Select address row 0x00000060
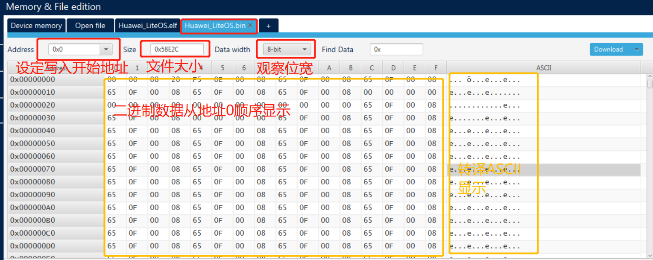The width and height of the screenshot is (653, 260). 56,156
